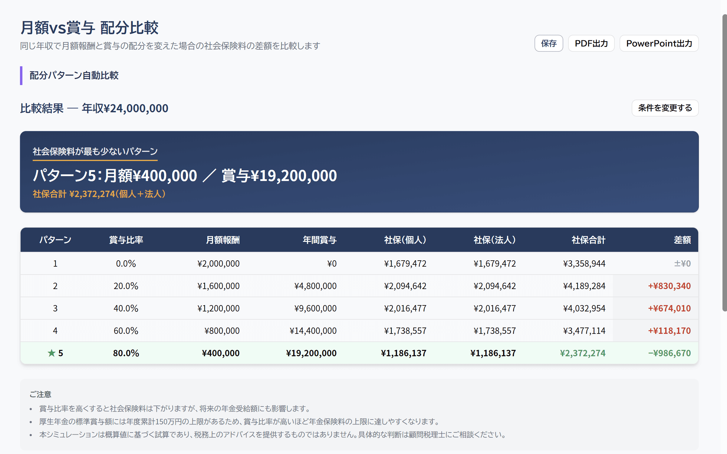Select the −¥986,670 difference value

click(669, 353)
